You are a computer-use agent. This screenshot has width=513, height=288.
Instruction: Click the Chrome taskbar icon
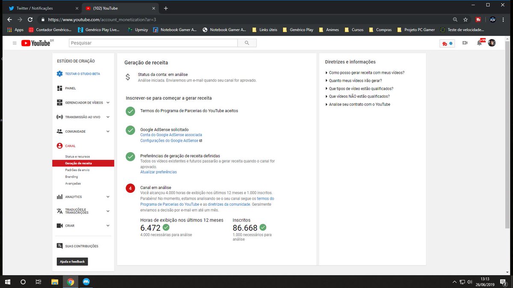click(x=71, y=282)
